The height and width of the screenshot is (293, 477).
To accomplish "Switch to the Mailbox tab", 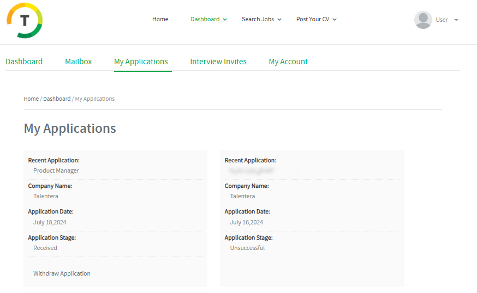I will [78, 62].
